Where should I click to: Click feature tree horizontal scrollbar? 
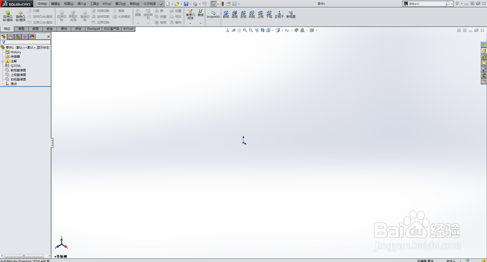point(24,256)
